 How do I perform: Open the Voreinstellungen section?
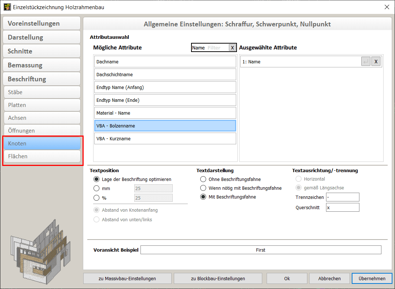[x=42, y=23]
